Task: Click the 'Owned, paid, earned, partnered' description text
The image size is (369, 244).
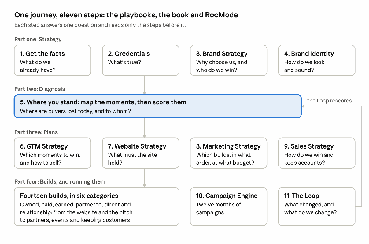Action: point(76,212)
